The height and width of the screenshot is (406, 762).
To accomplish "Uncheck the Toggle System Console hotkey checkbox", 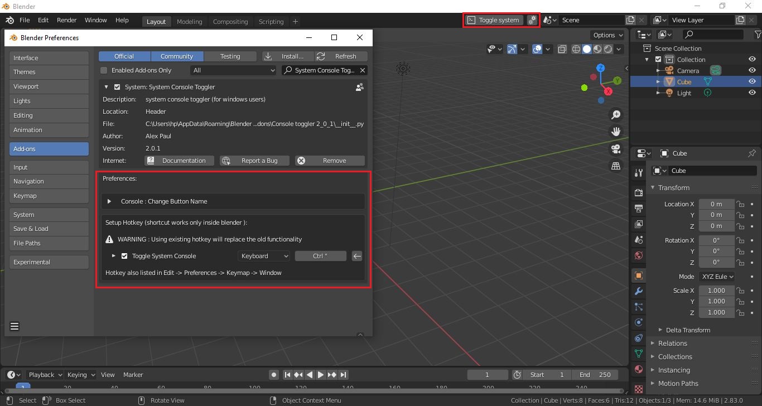I will pyautogui.click(x=124, y=256).
